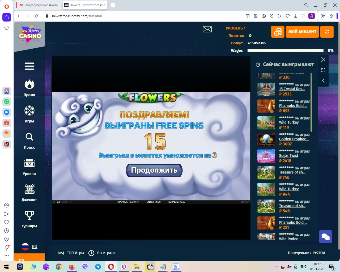Collapse the winners panel with chevron
The image size is (340, 272).
pyautogui.click(x=323, y=81)
